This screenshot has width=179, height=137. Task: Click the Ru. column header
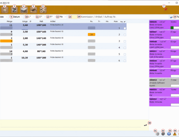click(91, 21)
